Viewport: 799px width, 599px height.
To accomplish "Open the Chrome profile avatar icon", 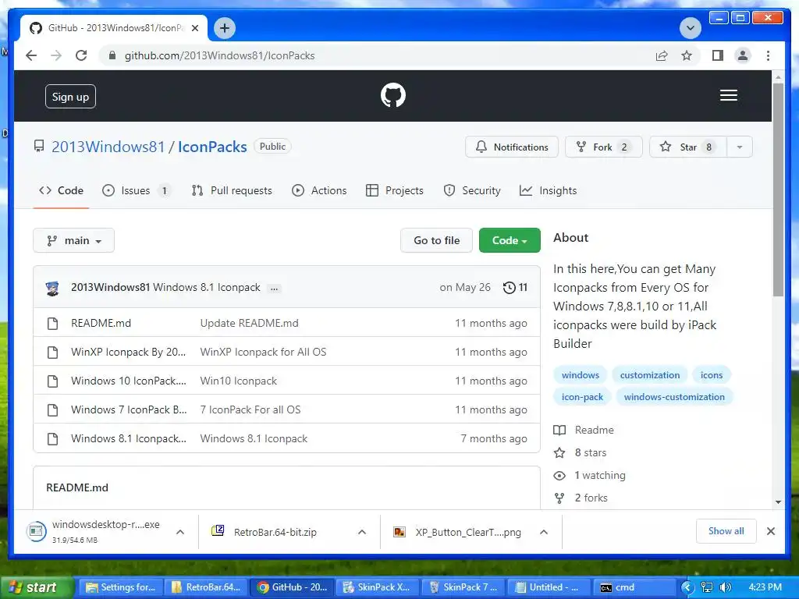I will coord(743,55).
